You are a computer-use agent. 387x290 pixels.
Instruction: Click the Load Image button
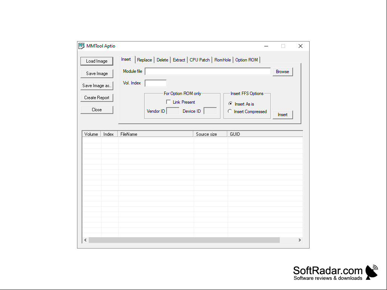(x=97, y=61)
